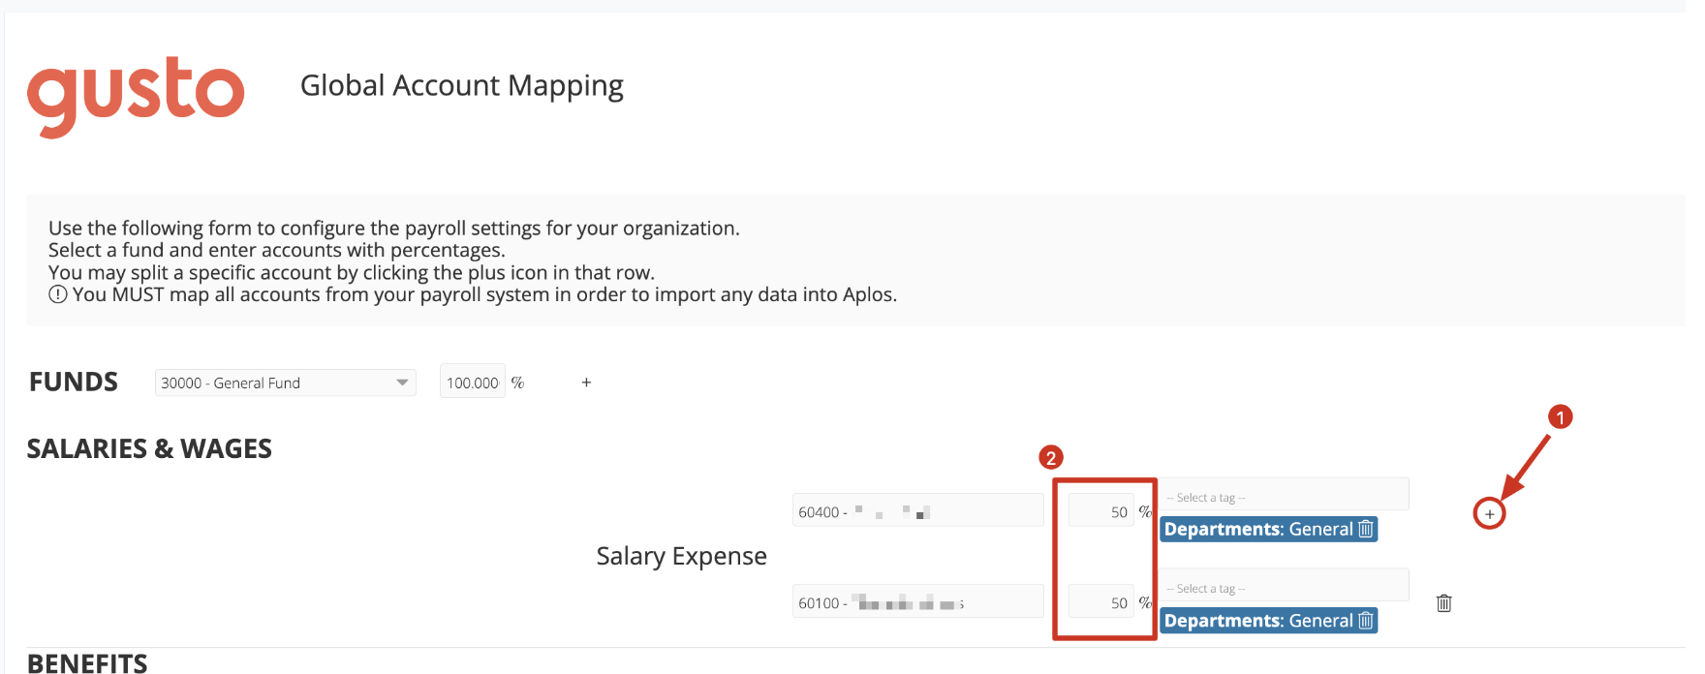Delete the 60100 account row with trash icon
This screenshot has height=674, width=1705.
[x=1443, y=603]
